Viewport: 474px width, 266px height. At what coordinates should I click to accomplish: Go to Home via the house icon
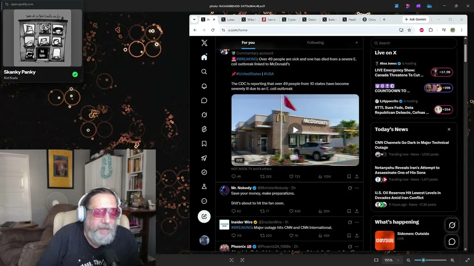[204, 57]
